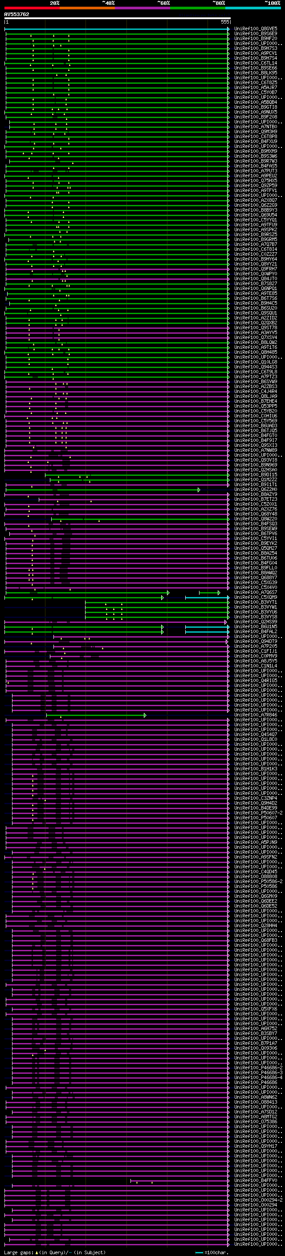Select hit label UniRef100_Q9SQU1

pyautogui.click(x=256, y=313)
